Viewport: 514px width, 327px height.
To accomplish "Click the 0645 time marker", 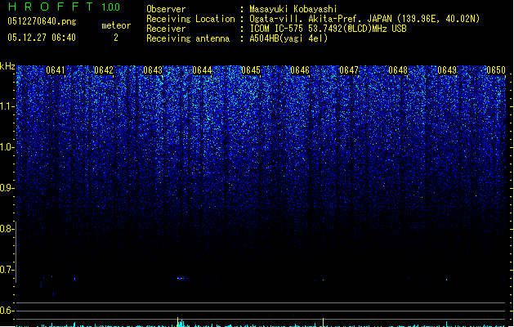I will 251,70.
